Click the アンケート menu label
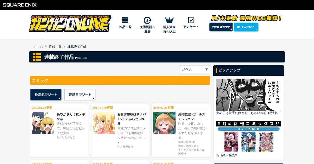This screenshot has width=314, height=164. pyautogui.click(x=191, y=27)
